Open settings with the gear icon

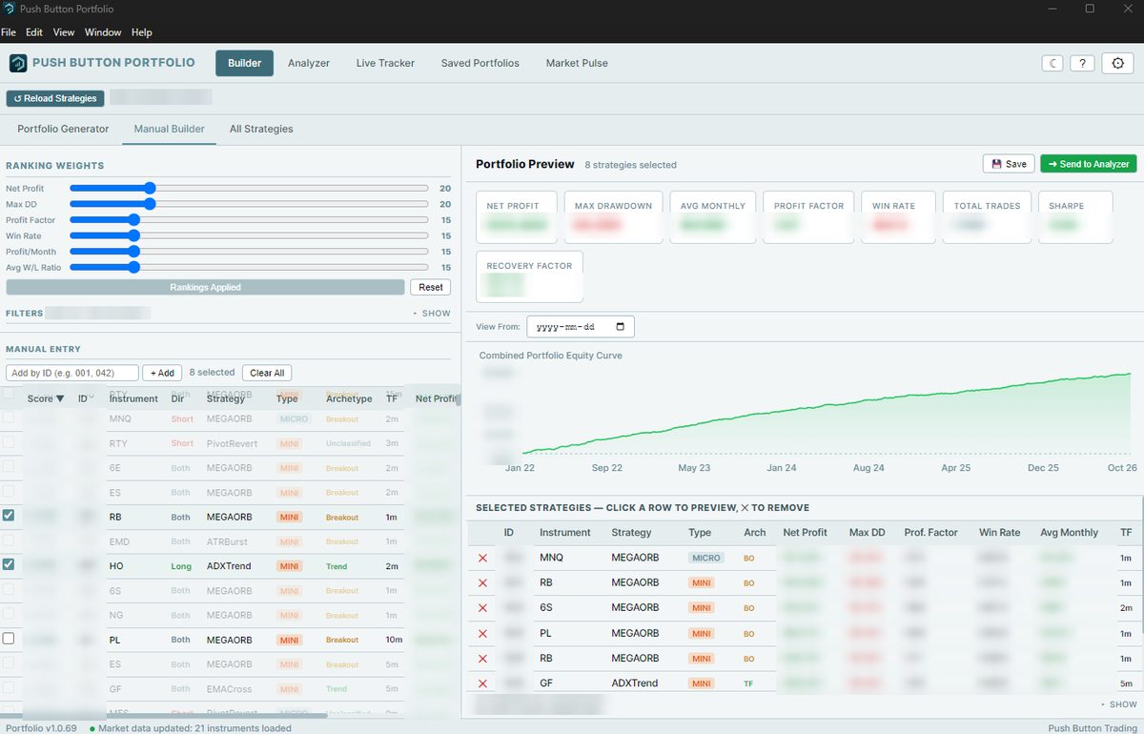pyautogui.click(x=1118, y=63)
